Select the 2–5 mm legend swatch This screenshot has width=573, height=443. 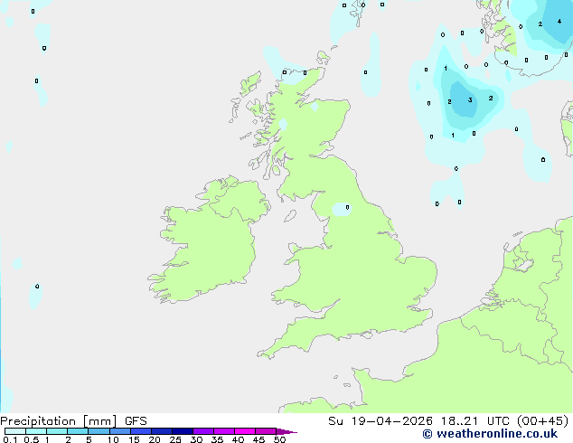[x=78, y=431]
